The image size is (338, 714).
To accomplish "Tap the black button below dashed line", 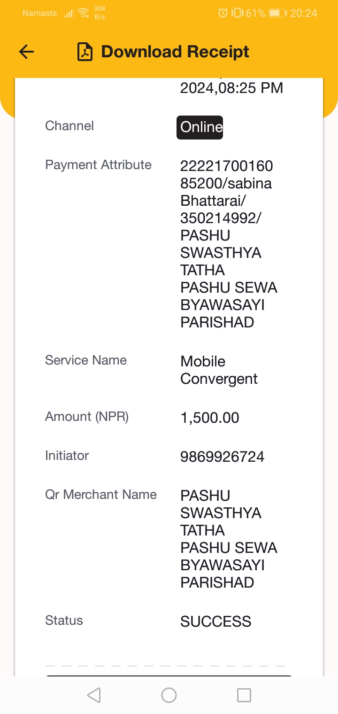I will point(169,676).
